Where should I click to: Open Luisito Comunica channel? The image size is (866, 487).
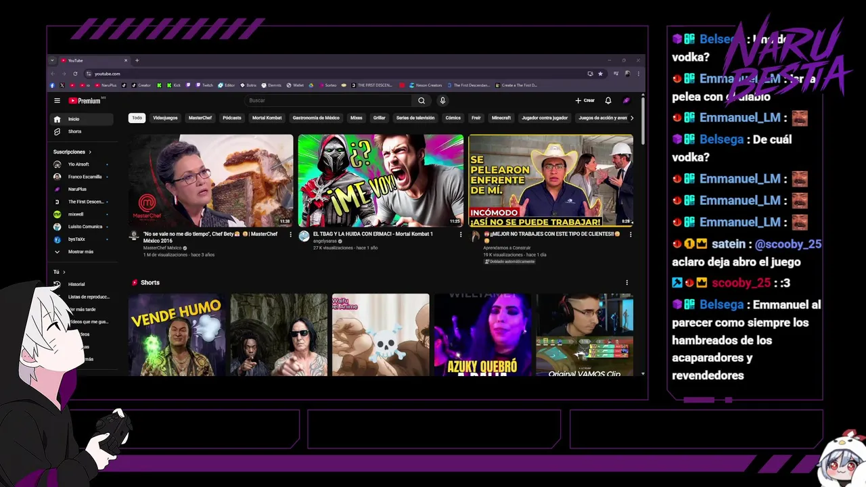coord(81,227)
